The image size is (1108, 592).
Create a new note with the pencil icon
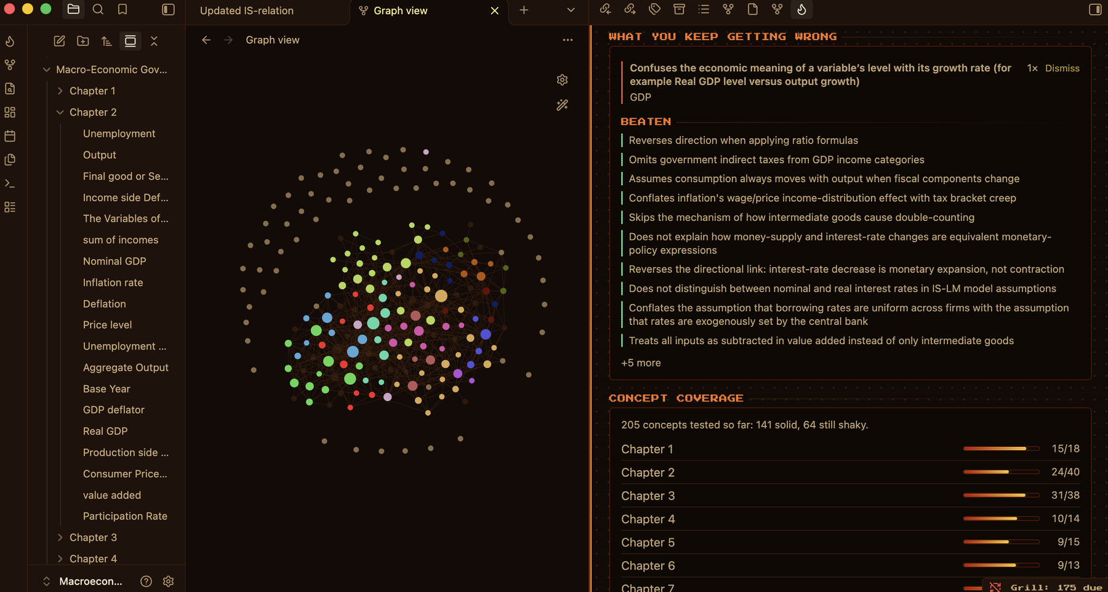[x=59, y=41]
